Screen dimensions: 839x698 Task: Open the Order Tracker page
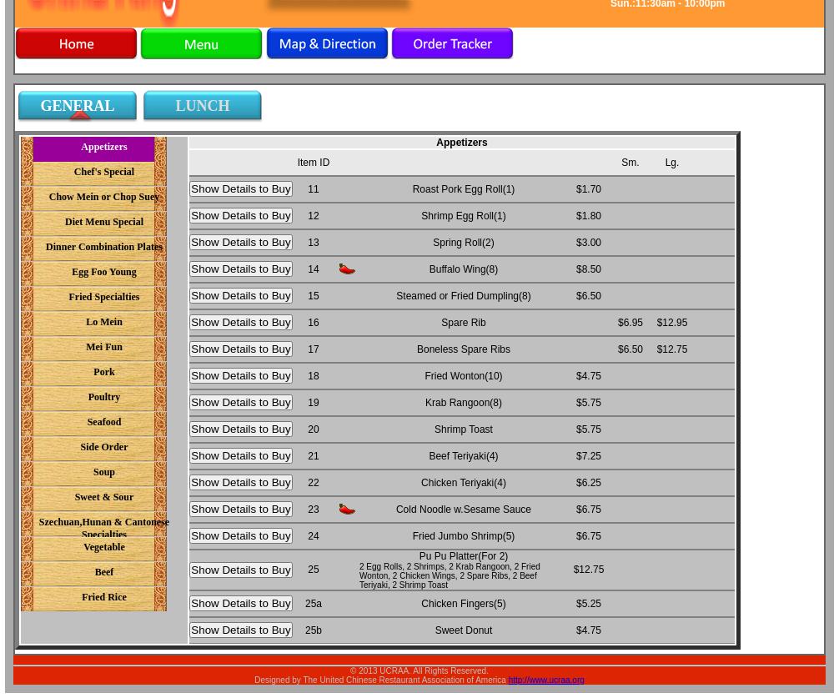tap(452, 44)
